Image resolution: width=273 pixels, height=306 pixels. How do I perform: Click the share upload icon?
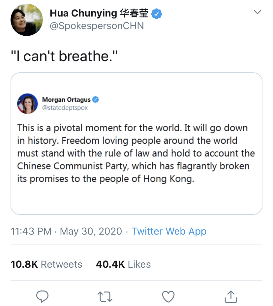231,296
